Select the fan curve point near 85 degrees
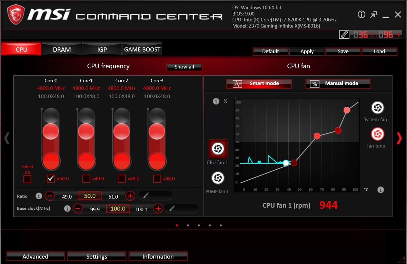The image size is (407, 264). (x=338, y=130)
